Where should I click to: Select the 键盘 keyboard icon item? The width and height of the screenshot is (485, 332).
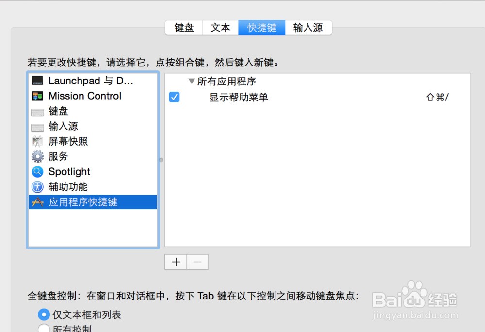[x=37, y=112]
